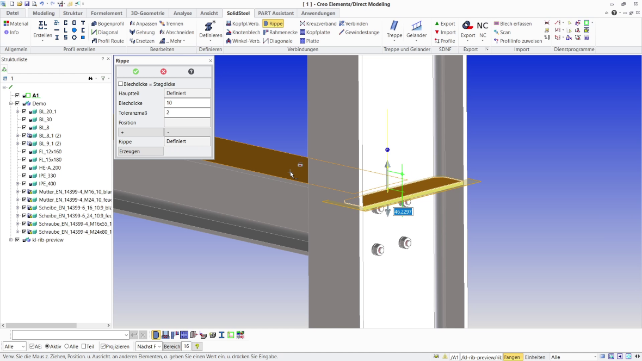Open Blech erfassen import tool
Image resolution: width=642 pixels, height=361 pixels.
point(513,24)
